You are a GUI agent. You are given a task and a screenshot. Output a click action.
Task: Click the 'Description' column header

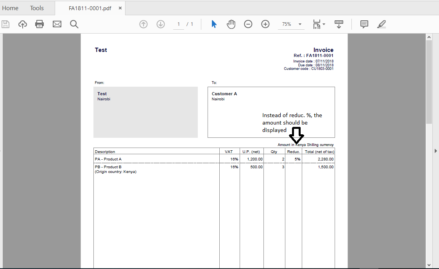105,152
